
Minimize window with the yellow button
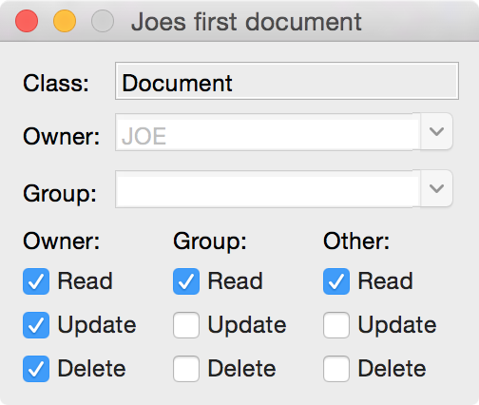tap(65, 21)
